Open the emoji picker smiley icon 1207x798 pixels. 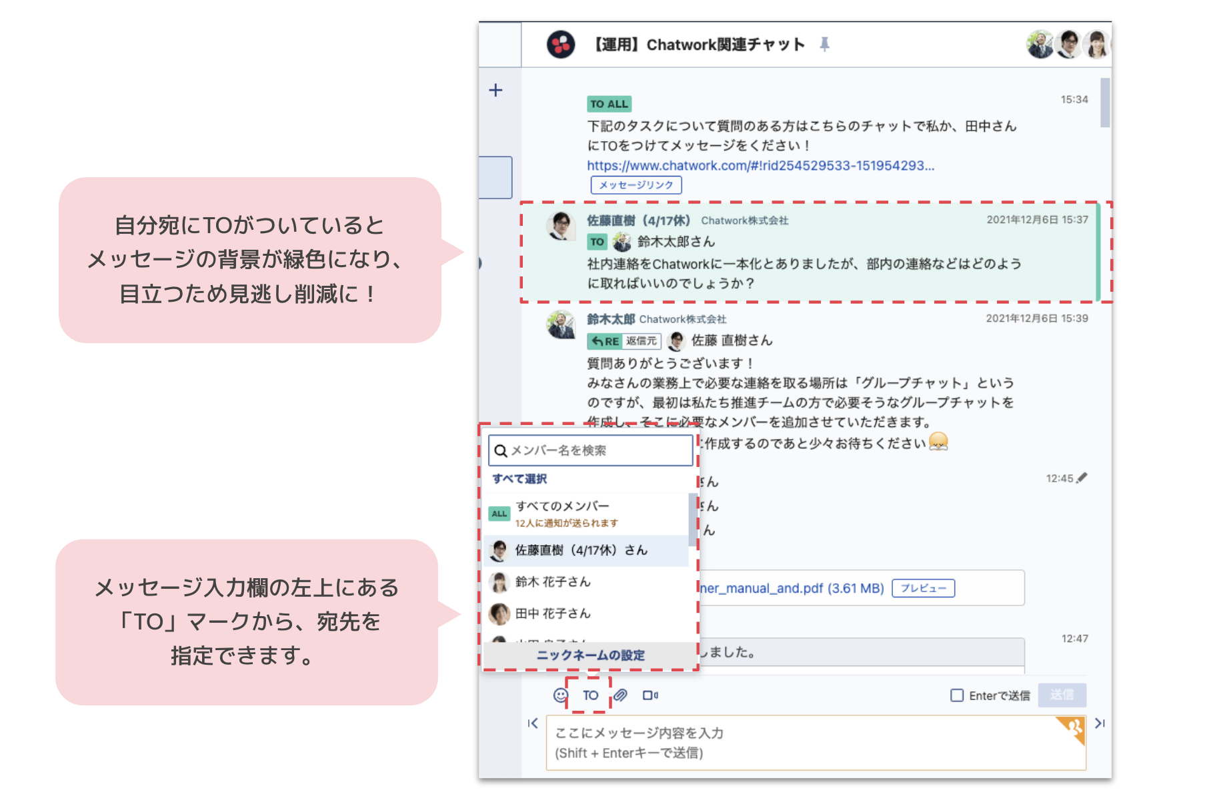[560, 695]
